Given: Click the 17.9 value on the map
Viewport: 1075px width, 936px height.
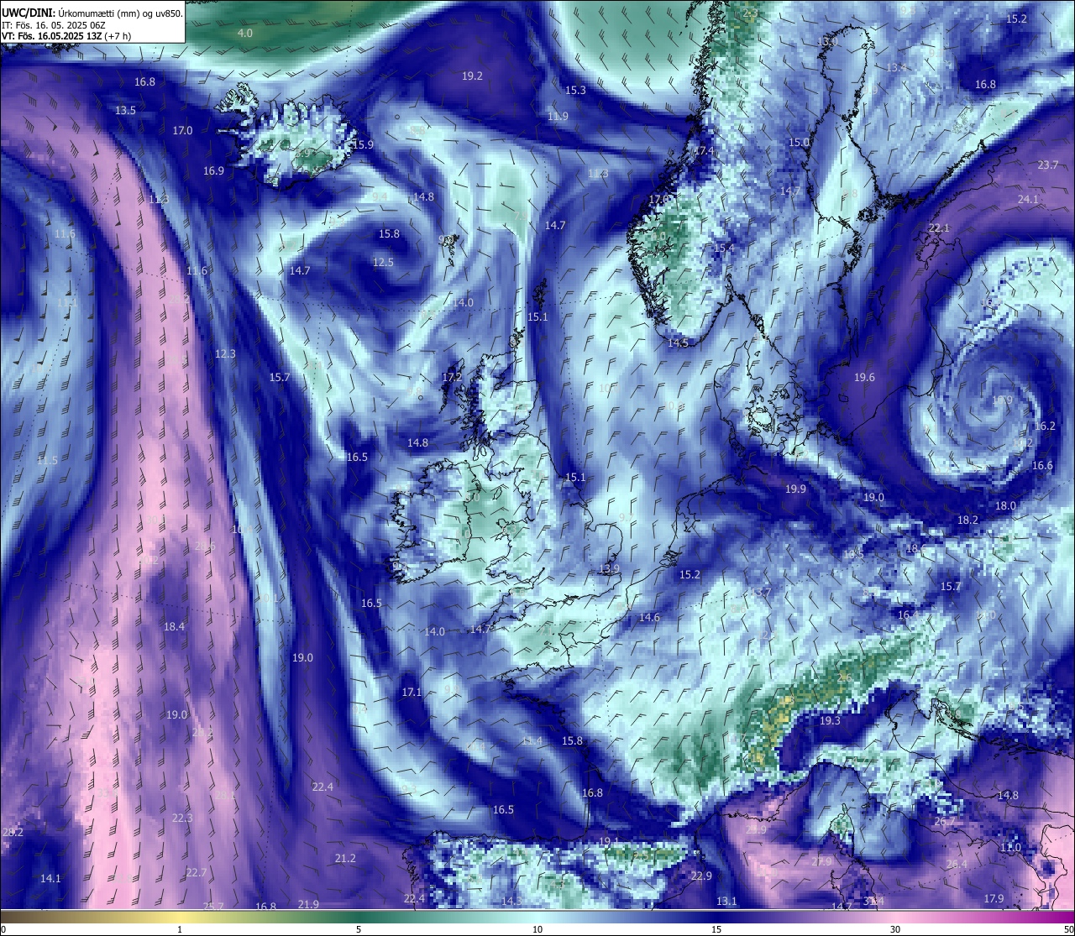Looking at the screenshot, I should (x=994, y=898).
